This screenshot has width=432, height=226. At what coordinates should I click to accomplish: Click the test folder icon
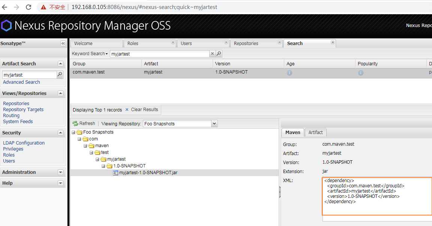point(97,152)
